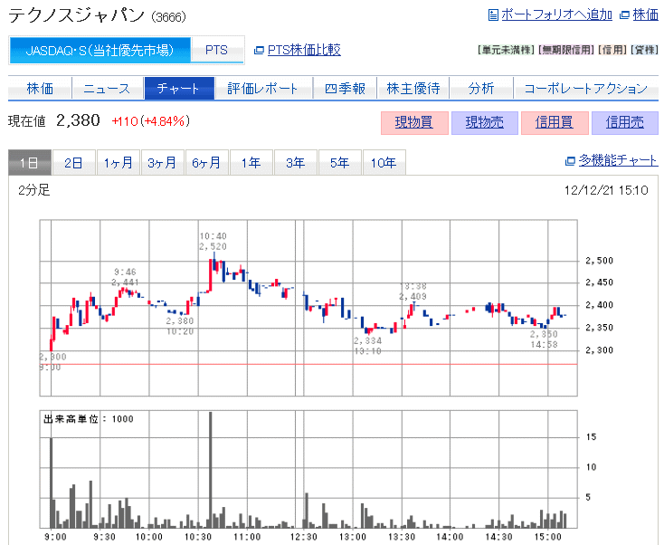Click the 2,334 13:10 low price label
The width and height of the screenshot is (664, 545).
pyautogui.click(x=367, y=346)
